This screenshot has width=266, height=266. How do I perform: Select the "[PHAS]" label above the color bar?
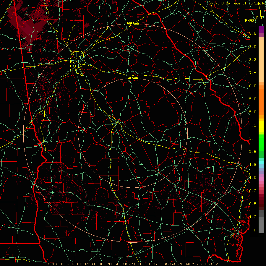250,20
